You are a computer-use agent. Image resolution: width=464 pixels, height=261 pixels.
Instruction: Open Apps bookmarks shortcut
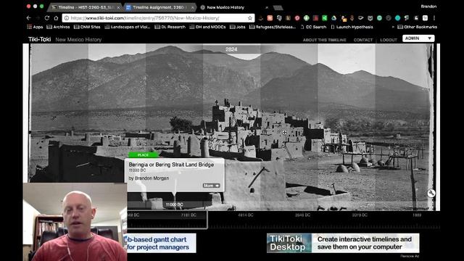click(35, 27)
